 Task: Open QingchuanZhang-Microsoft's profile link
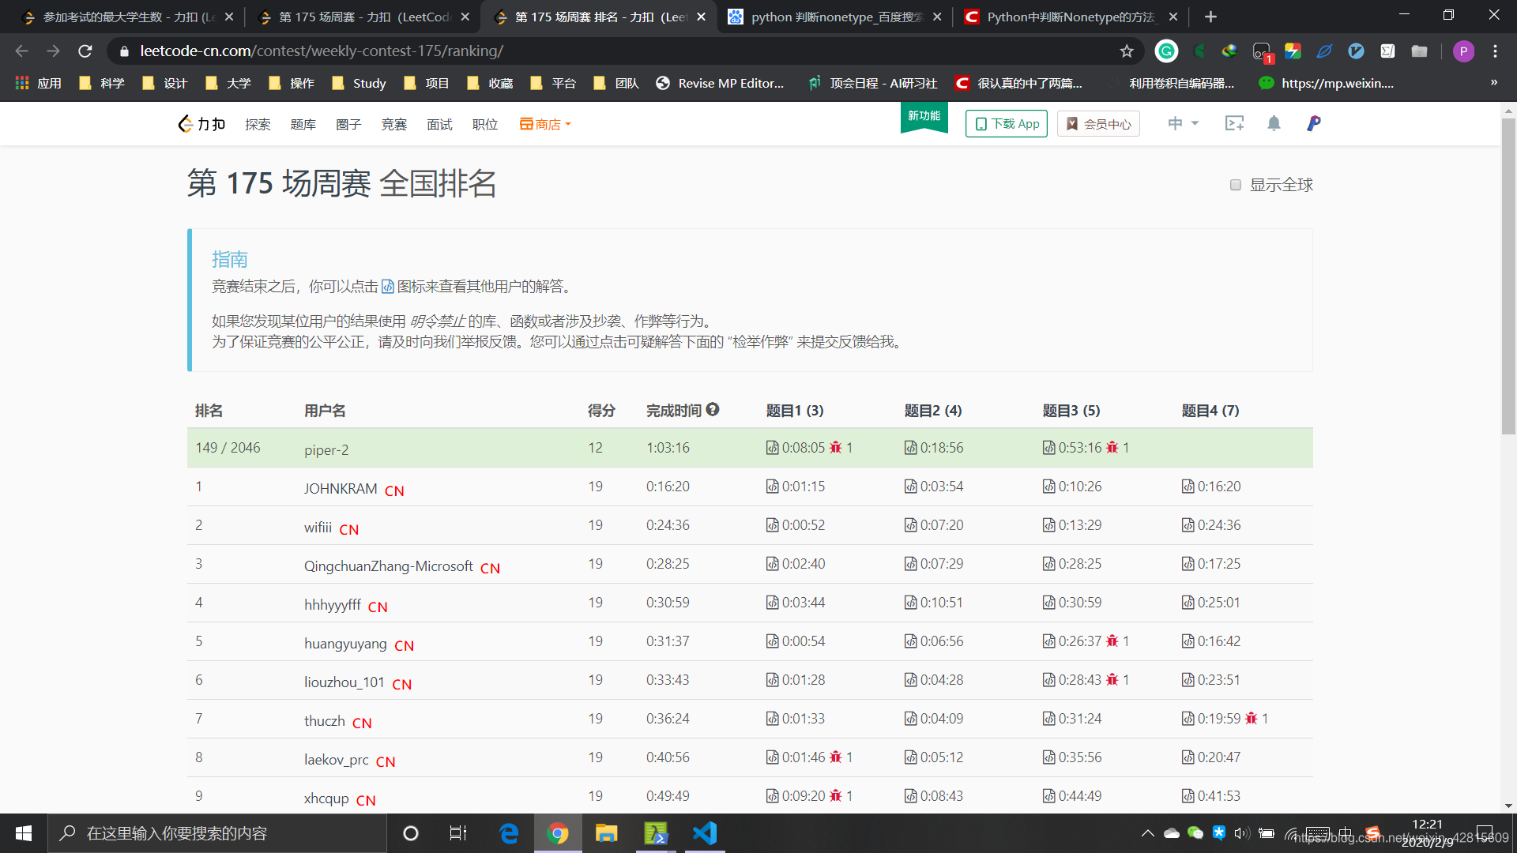coord(389,566)
